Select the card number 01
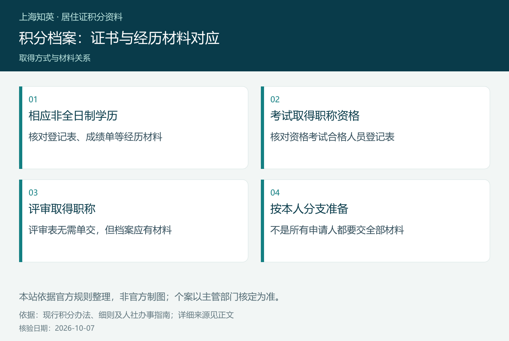The height and width of the screenshot is (341, 509). click(33, 100)
